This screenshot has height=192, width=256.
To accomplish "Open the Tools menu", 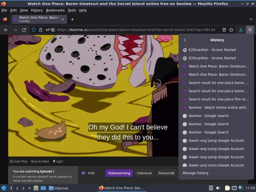I will pyautogui.click(x=72, y=10).
